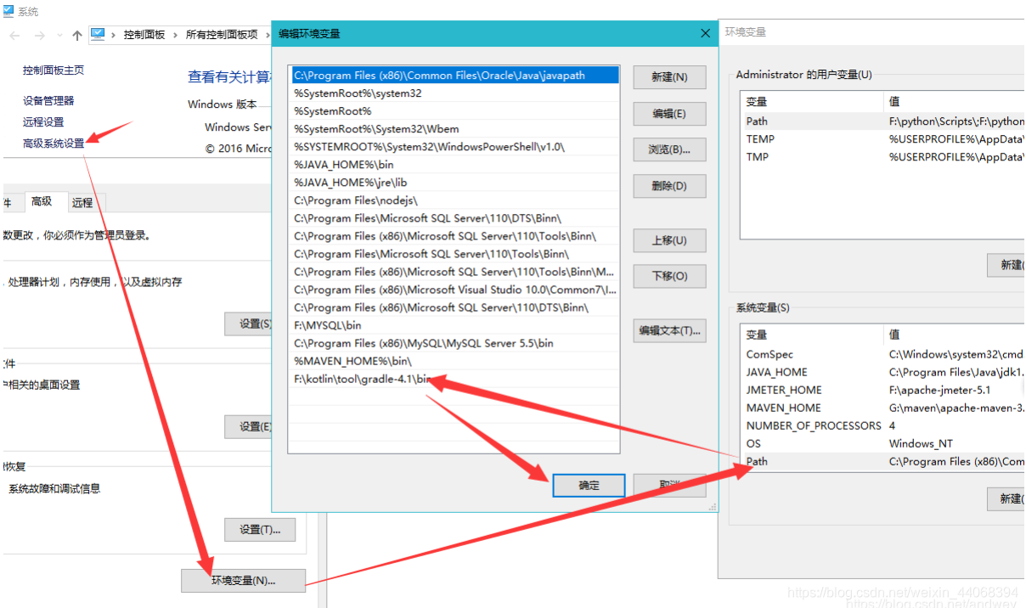The height and width of the screenshot is (608, 1026).
Task: Open 远程设置 link
Action: point(43,122)
